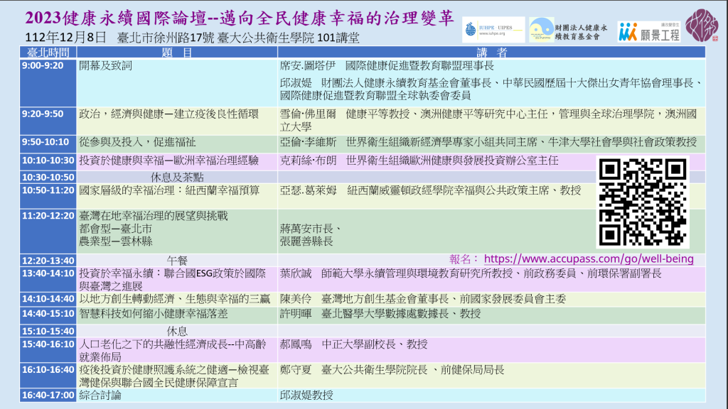
Task: Select the 9:50-10:10 time cell
Action: (x=48, y=143)
